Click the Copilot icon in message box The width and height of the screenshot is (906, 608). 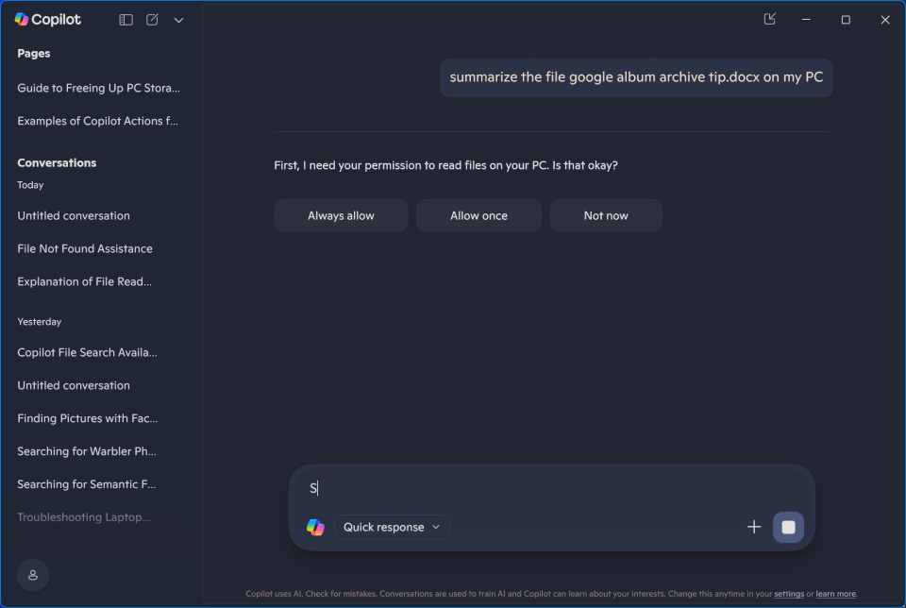coord(315,527)
